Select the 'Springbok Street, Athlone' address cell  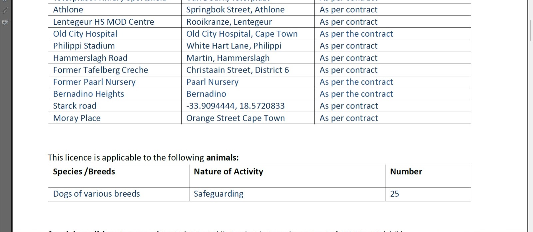click(x=248, y=10)
